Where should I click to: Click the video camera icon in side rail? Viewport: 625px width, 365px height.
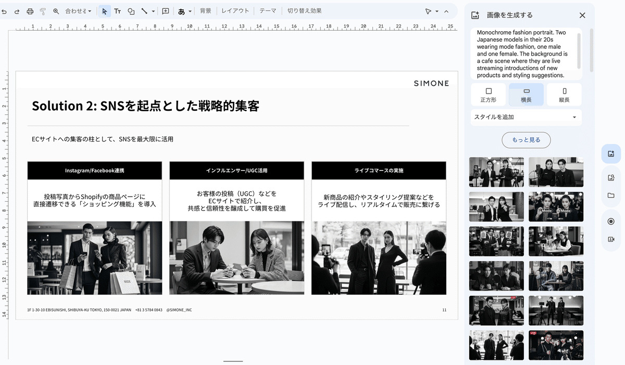(x=611, y=239)
